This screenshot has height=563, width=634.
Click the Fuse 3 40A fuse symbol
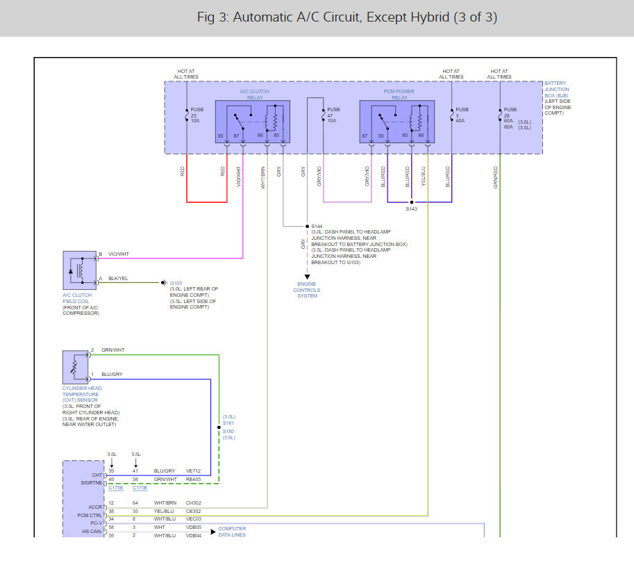[x=451, y=115]
